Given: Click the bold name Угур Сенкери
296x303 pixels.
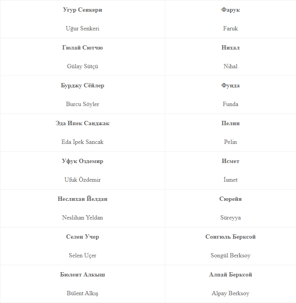Looking at the screenshot, I should pos(82,10).
